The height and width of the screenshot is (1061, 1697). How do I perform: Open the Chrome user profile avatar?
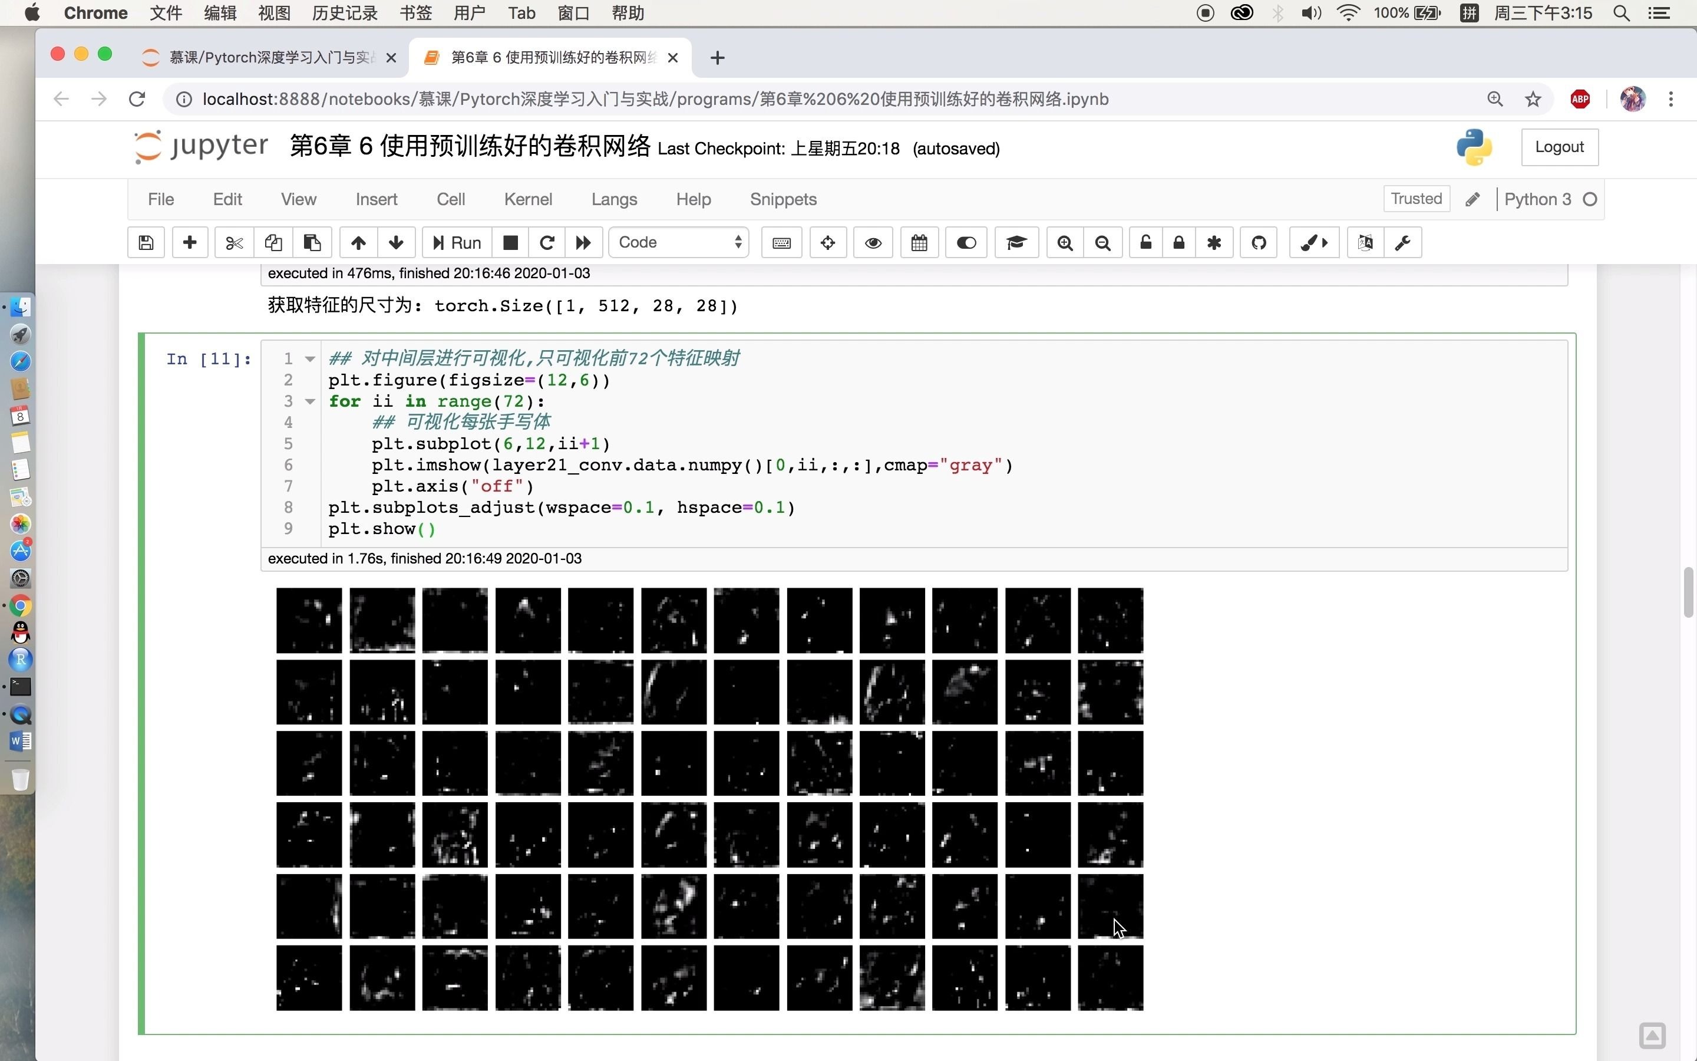click(x=1633, y=99)
